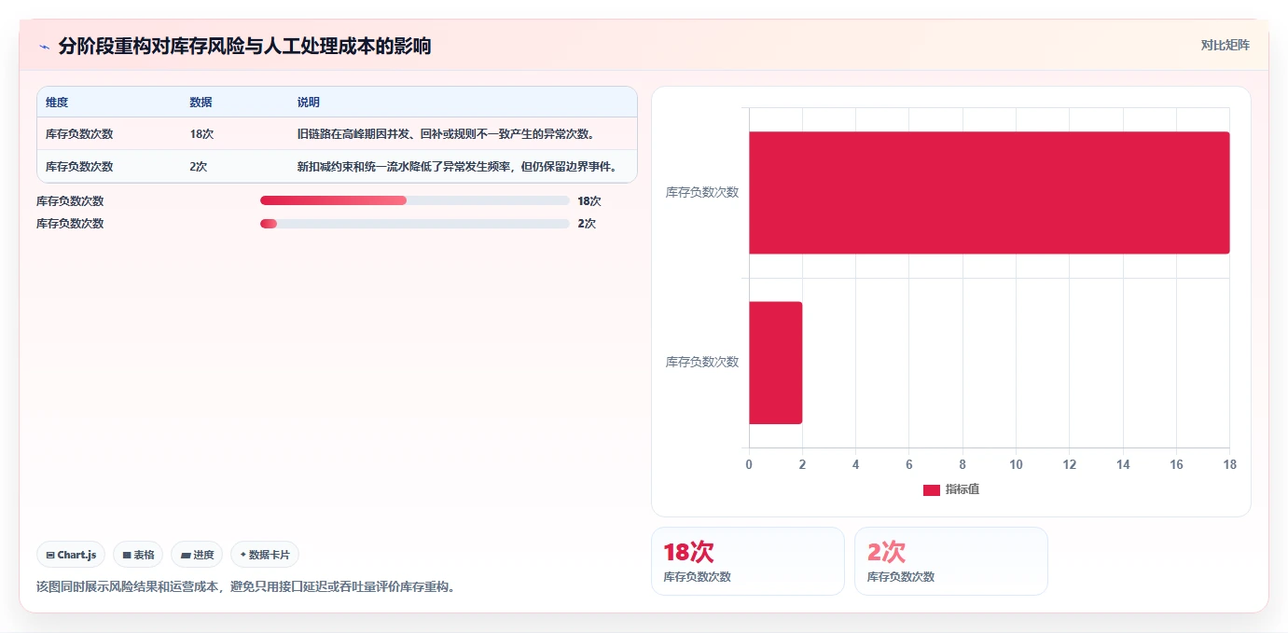Click the y-axis label of the longer bar

(x=702, y=192)
